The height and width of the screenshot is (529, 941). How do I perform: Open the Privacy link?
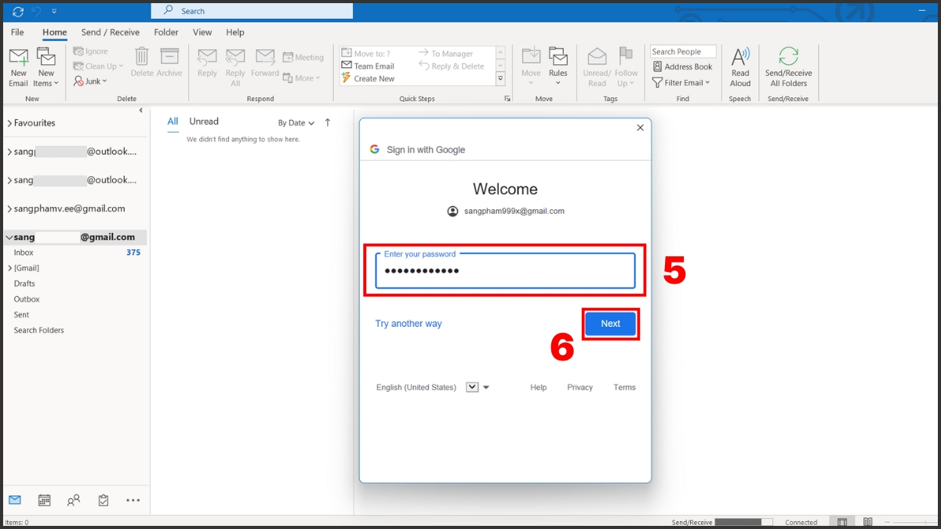580,387
